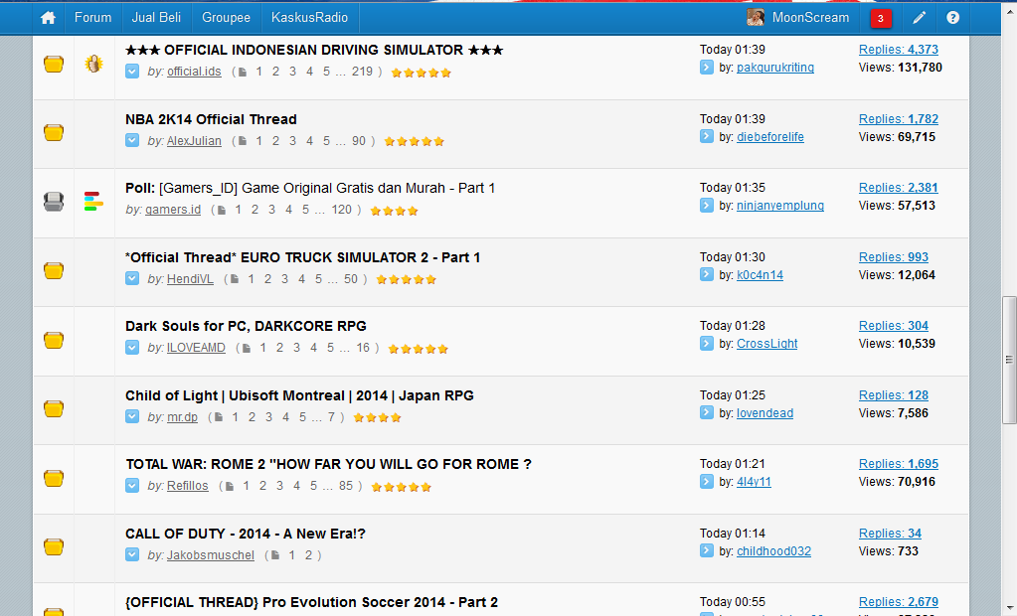Expand preview arrow for Total War Rome 2
1017x616 pixels.
coord(132,485)
